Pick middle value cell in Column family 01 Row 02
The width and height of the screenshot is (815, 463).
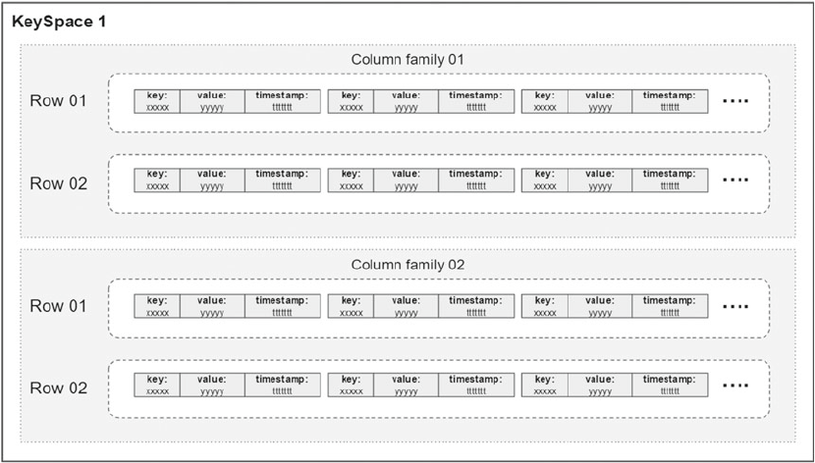[406, 180]
